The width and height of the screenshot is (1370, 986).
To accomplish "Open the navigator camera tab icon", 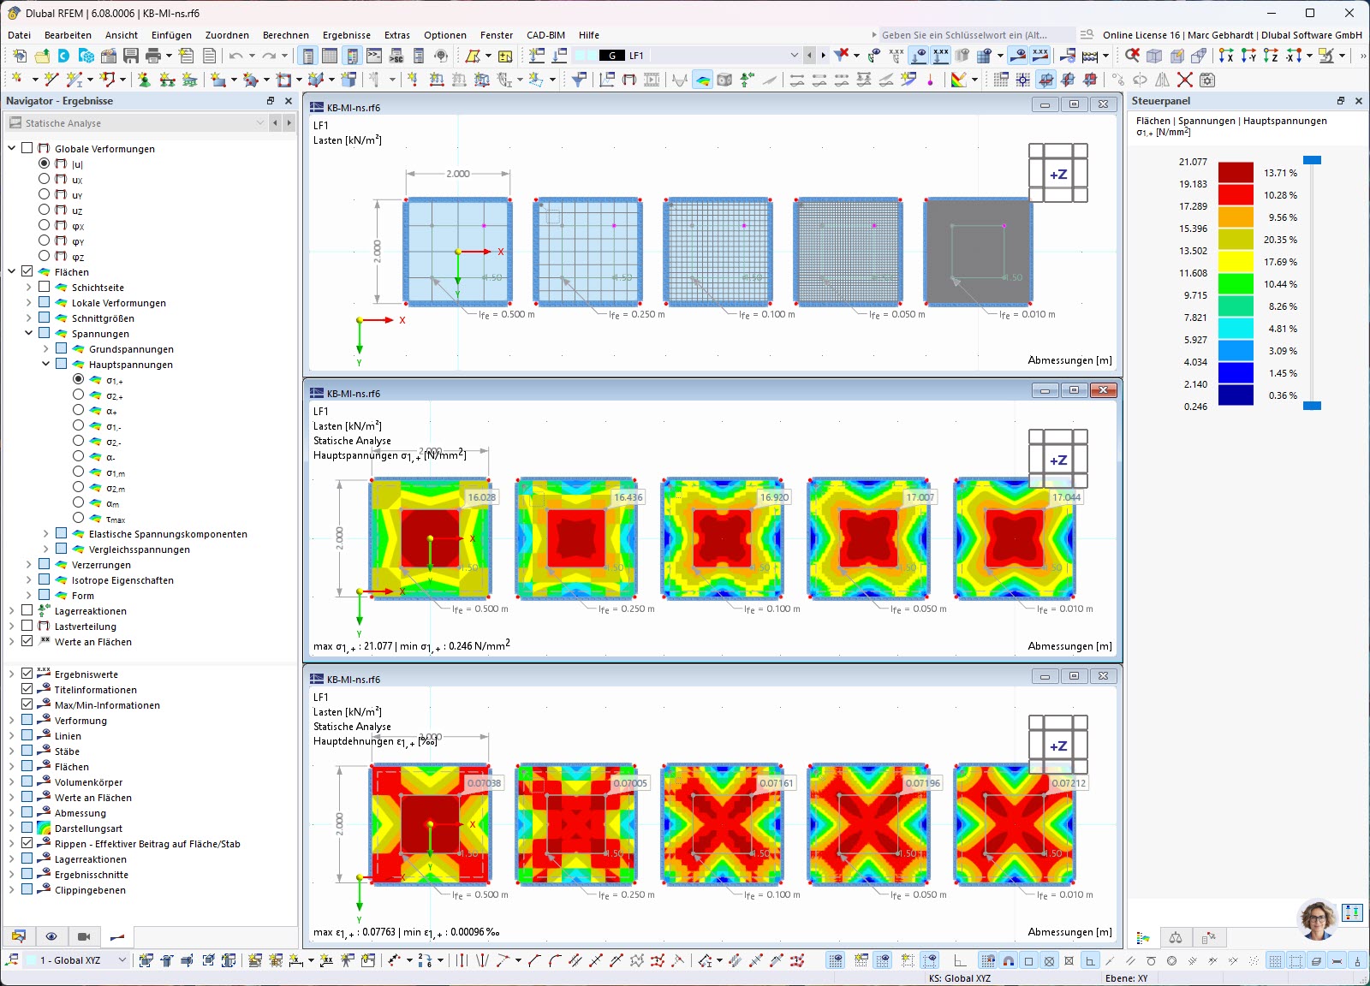I will (84, 936).
